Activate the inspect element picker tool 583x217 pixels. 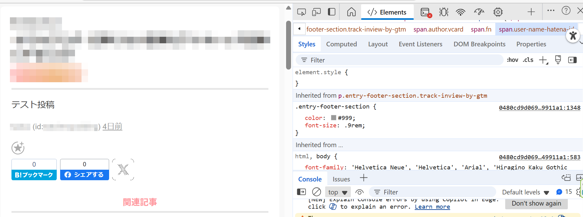pyautogui.click(x=301, y=12)
